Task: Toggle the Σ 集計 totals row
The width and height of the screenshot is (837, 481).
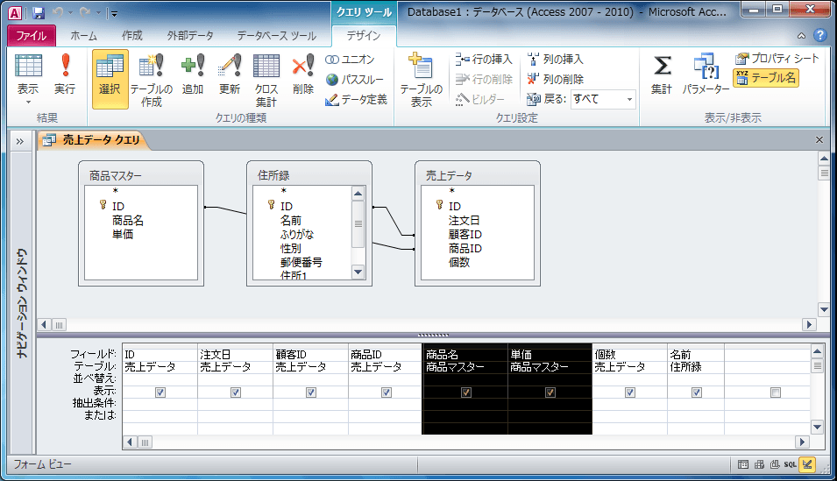Action: coord(662,74)
